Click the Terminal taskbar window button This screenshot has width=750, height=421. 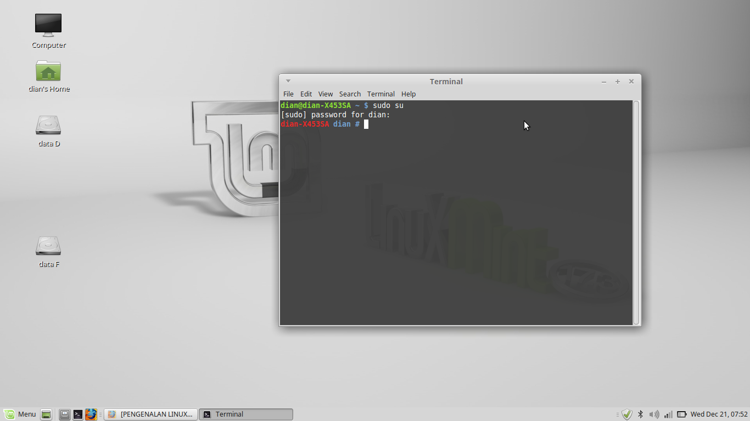(245, 414)
